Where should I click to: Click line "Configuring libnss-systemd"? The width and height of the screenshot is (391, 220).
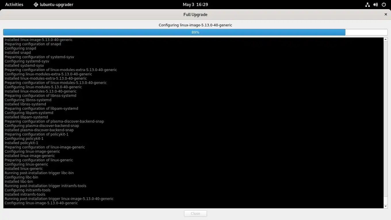(x=28, y=100)
